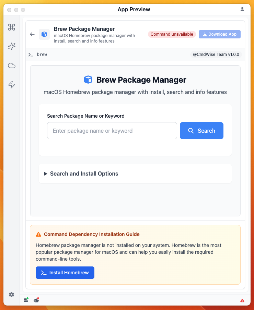The width and height of the screenshot is (254, 310).
Task: Open the AI sparkle sidebar icon
Action: pyautogui.click(x=11, y=46)
